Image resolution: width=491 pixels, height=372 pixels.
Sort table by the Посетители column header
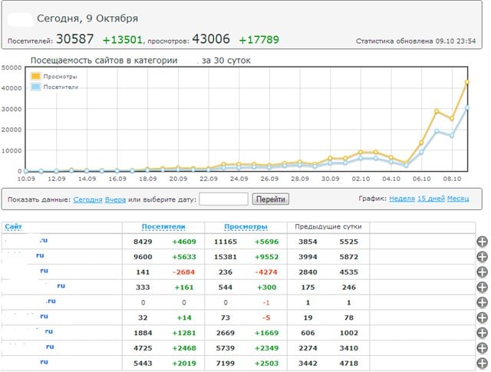click(x=162, y=227)
